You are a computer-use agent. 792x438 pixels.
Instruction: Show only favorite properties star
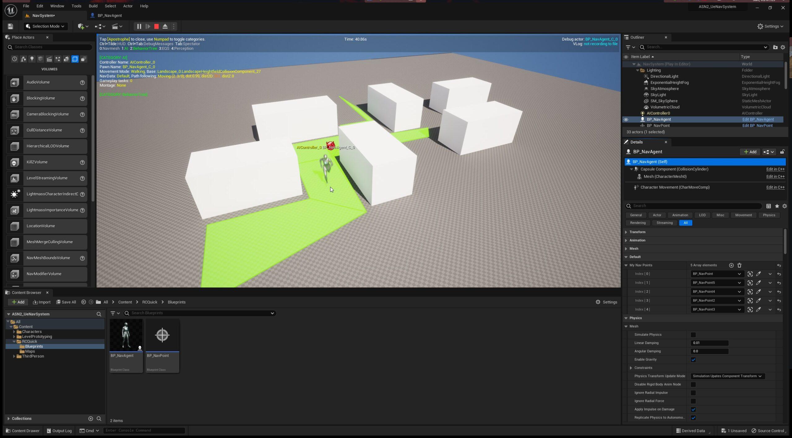777,206
